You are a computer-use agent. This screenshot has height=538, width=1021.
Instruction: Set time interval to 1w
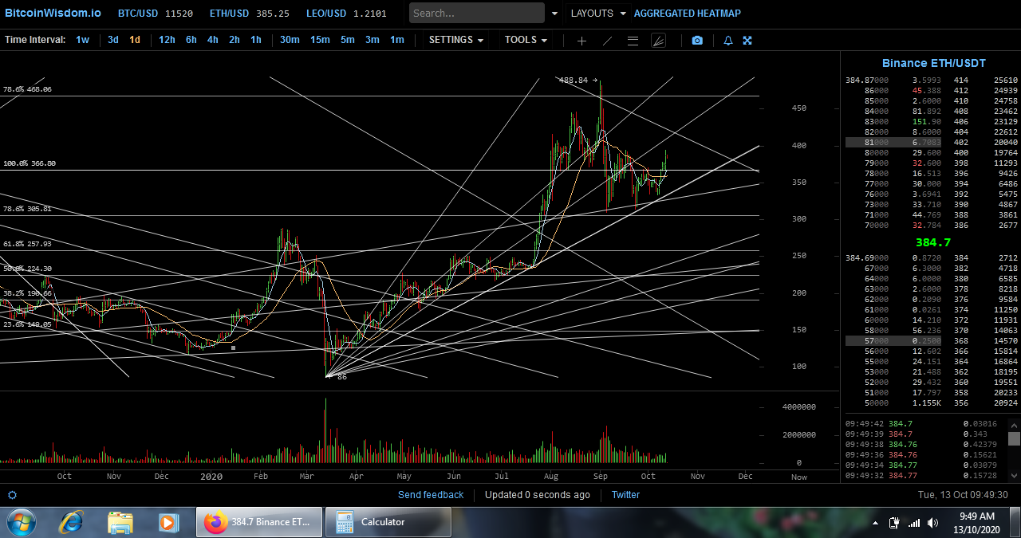[83, 40]
